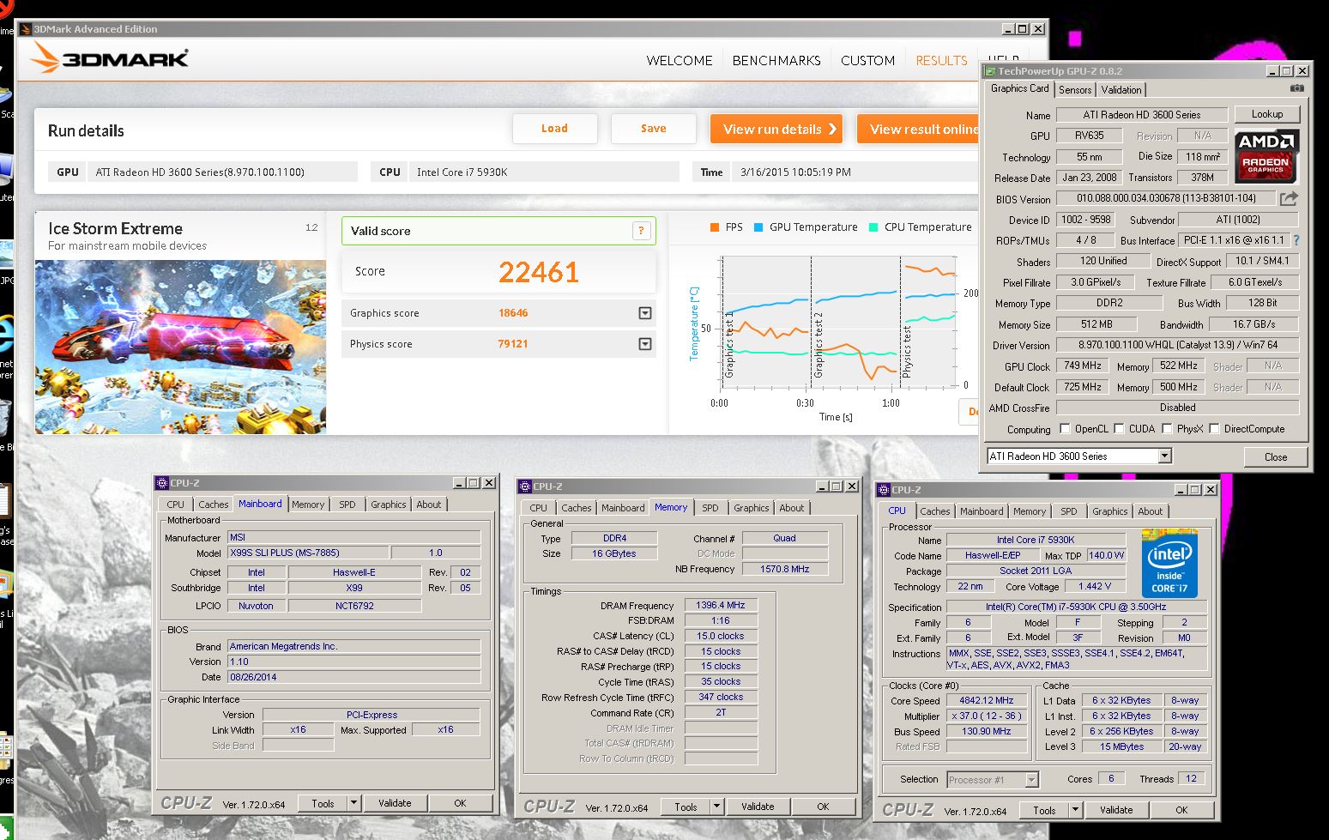
Task: Select Caches tab in Memory CPU-Z window
Action: [577, 508]
